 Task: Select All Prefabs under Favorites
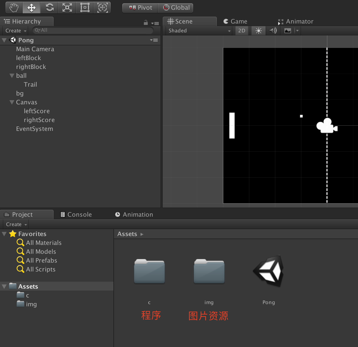pyautogui.click(x=41, y=260)
